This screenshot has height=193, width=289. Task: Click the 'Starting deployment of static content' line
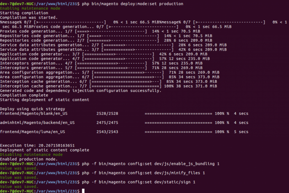[45, 100]
